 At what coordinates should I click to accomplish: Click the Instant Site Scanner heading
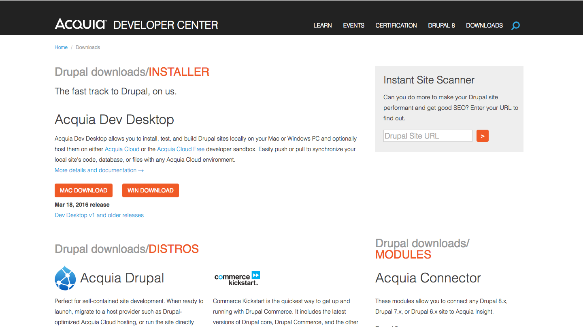(x=429, y=80)
